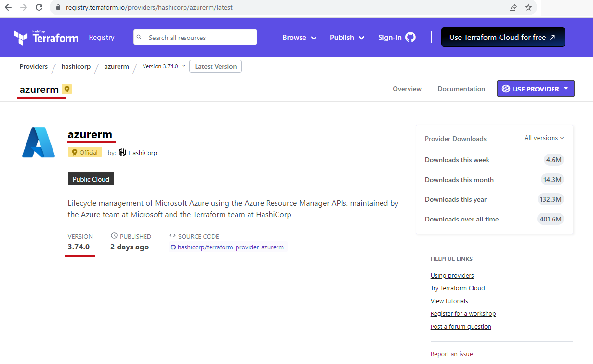Click the Report an issue link

coord(452,354)
